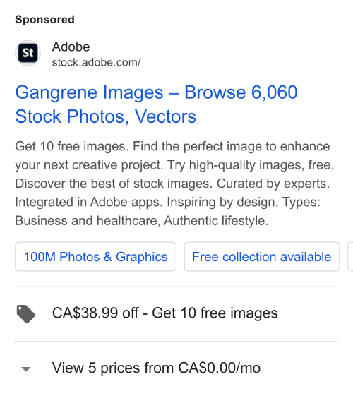Screen dimensions: 353x396
Task: Click the "Integrated in Adobe apps" text
Action: pos(89,202)
